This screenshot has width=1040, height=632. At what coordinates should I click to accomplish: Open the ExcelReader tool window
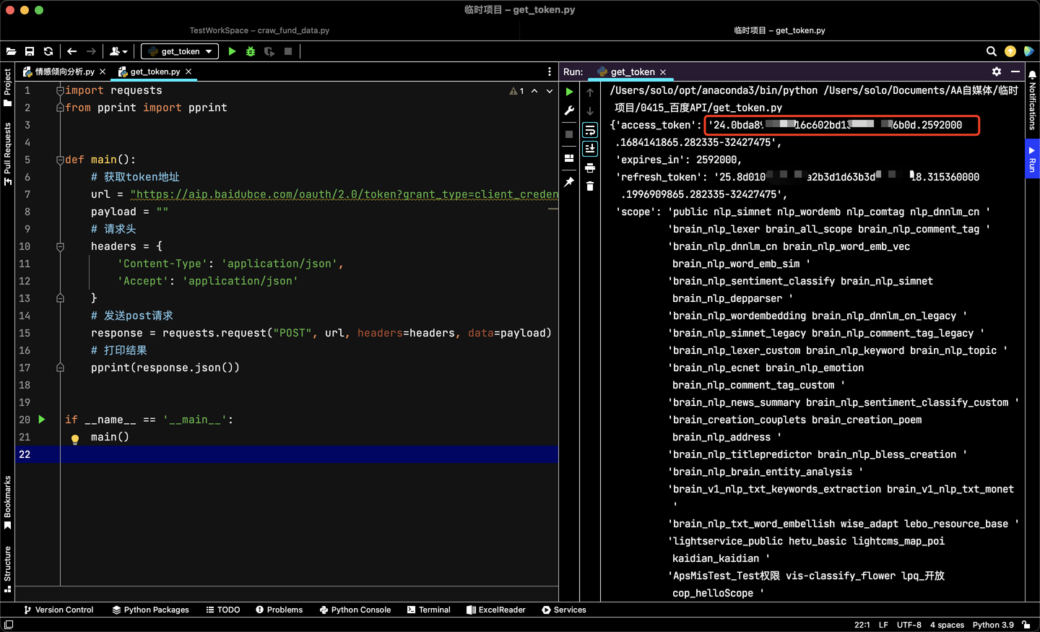point(495,610)
